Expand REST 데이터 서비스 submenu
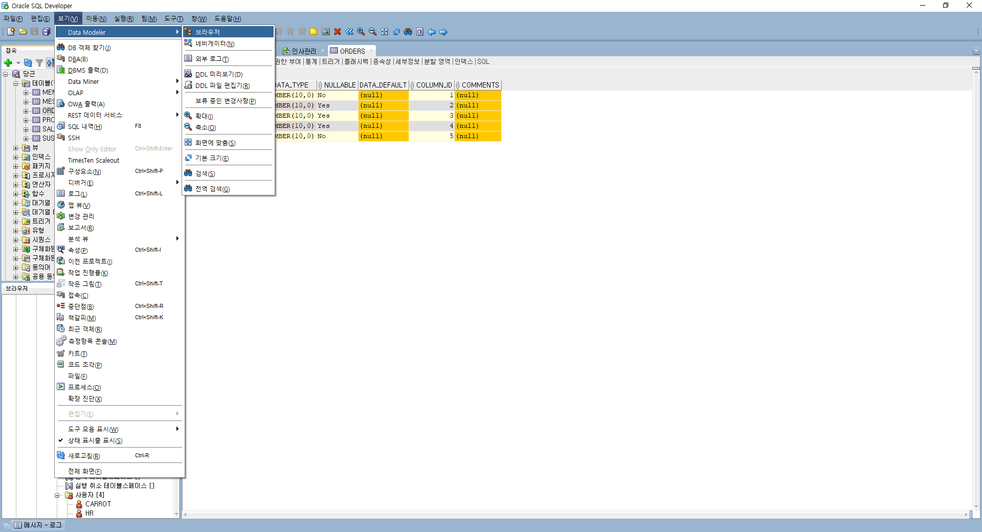The width and height of the screenshot is (982, 532). coord(119,115)
